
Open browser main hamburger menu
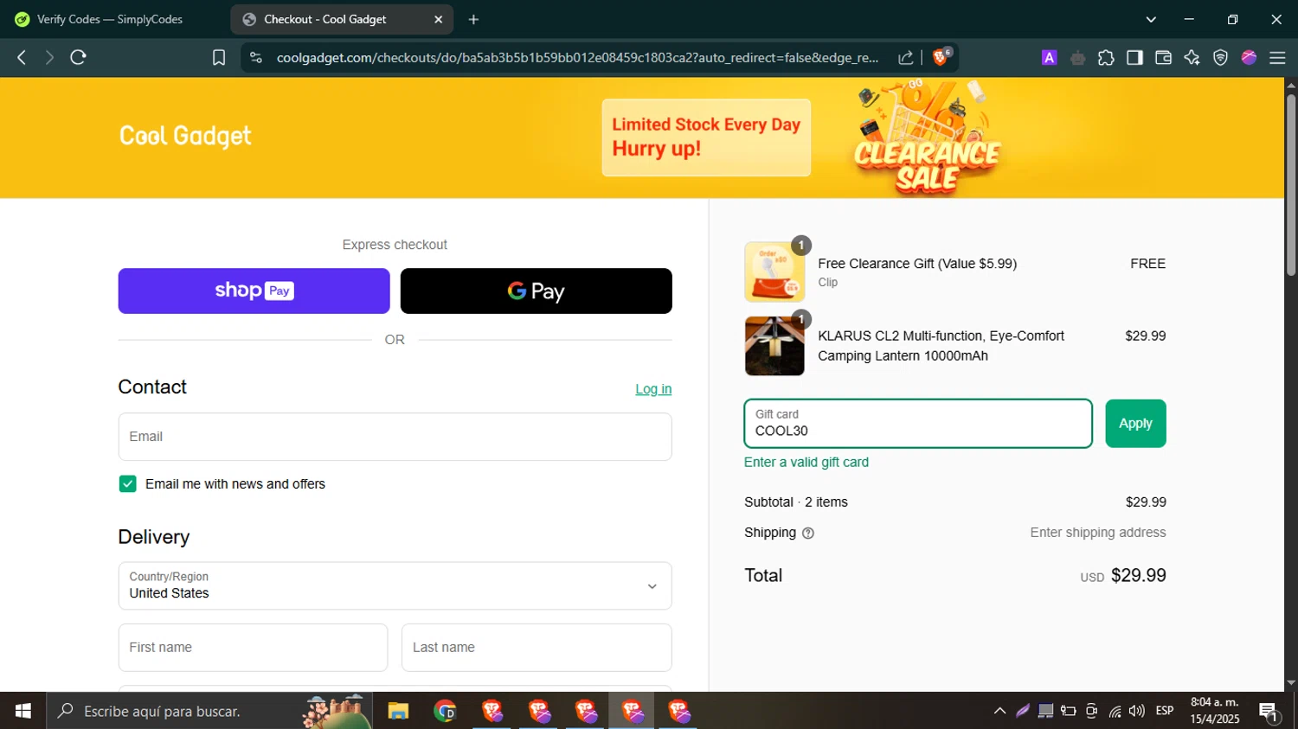[1277, 58]
